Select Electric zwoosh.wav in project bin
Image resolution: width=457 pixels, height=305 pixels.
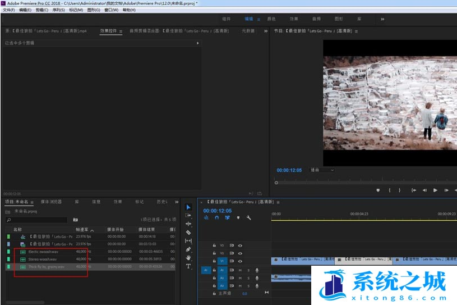(x=43, y=252)
